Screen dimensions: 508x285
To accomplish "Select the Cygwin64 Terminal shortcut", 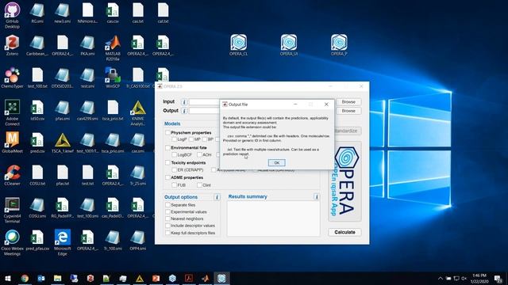I will pos(13,210).
